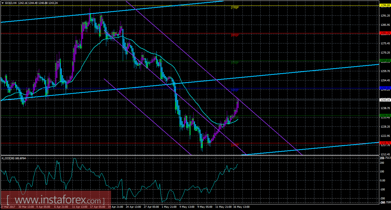This screenshot has height=210, width=391.
Task: Click the 1222.95 price axis value
Action: [x=385, y=136]
